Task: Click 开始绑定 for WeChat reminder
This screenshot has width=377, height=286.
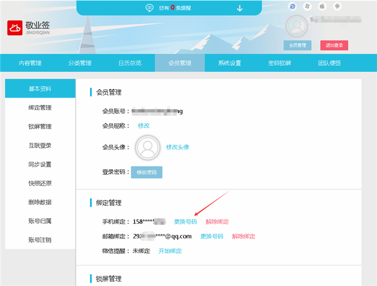Action: pos(170,251)
